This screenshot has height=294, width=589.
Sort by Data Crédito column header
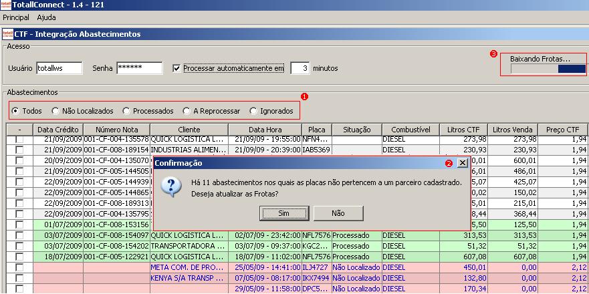click(x=58, y=130)
